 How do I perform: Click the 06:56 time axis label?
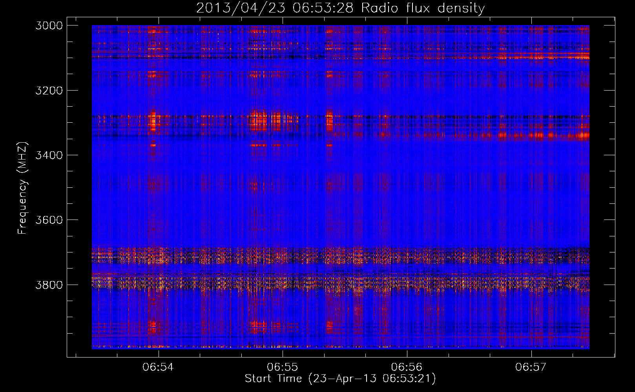click(x=407, y=367)
